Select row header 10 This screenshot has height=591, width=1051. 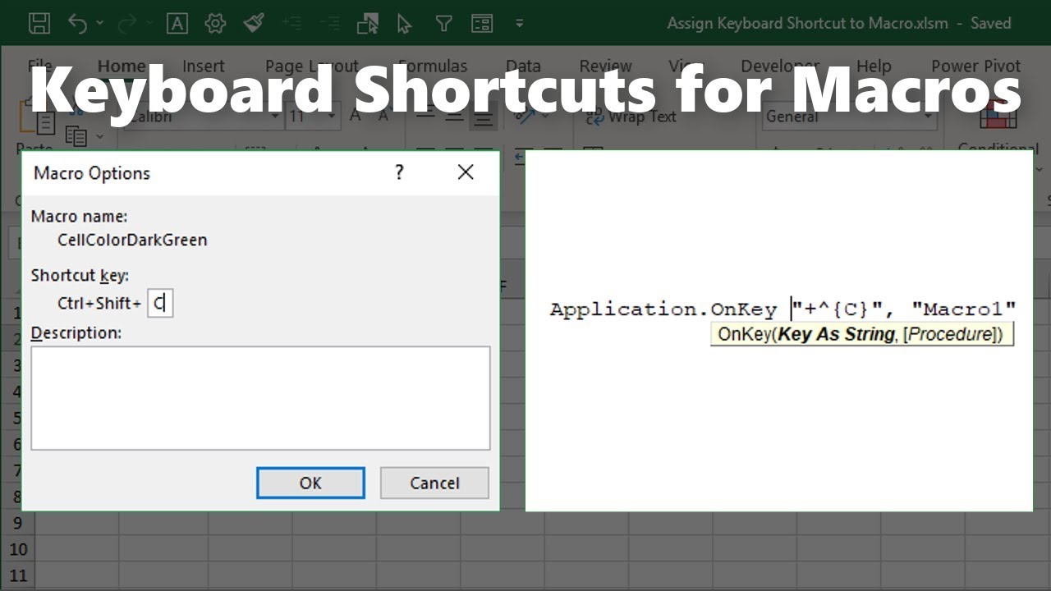pyautogui.click(x=18, y=549)
